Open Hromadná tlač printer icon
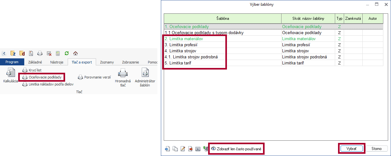391x156 pixels. pyautogui.click(x=123, y=74)
